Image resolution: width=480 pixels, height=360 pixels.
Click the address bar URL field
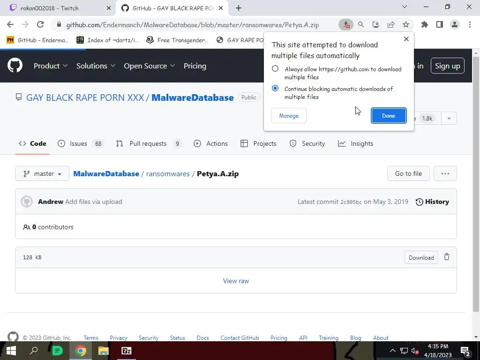(193, 25)
